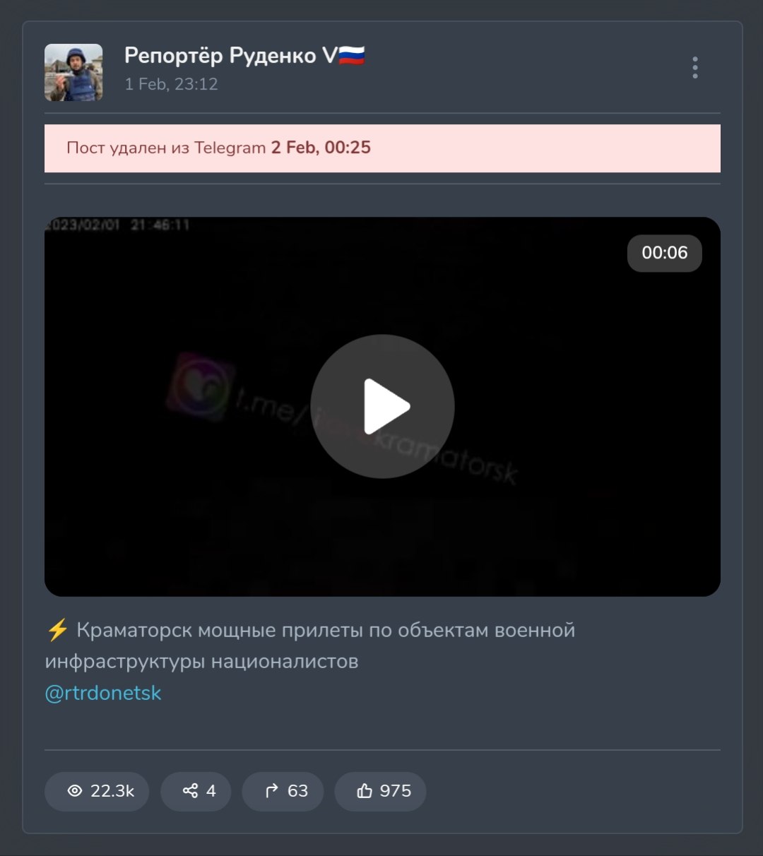
Task: Click the 2023/02/01 timestamp overlay in video
Action: coord(117,225)
